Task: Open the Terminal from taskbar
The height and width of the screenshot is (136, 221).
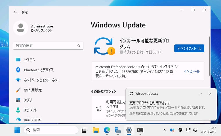Action: (140, 130)
